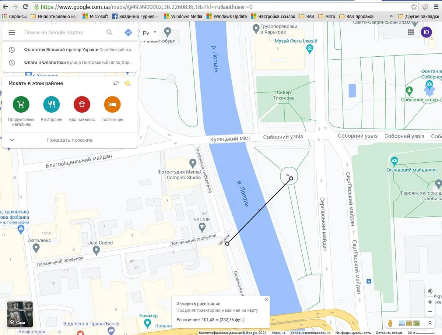Bookmark page with the star icon
442x335 pixels.
[x=414, y=7]
